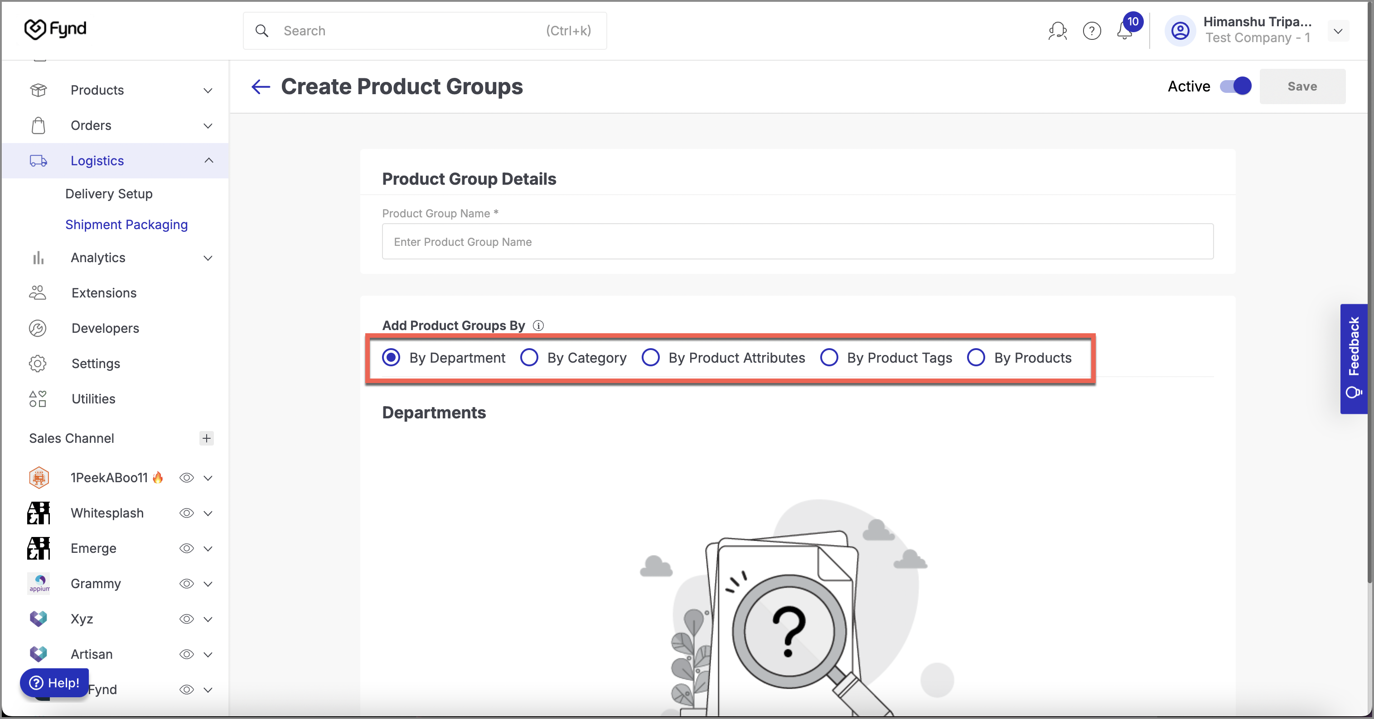Click the Utilities shapes icon
Viewport: 1374px width, 719px height.
[x=37, y=399]
